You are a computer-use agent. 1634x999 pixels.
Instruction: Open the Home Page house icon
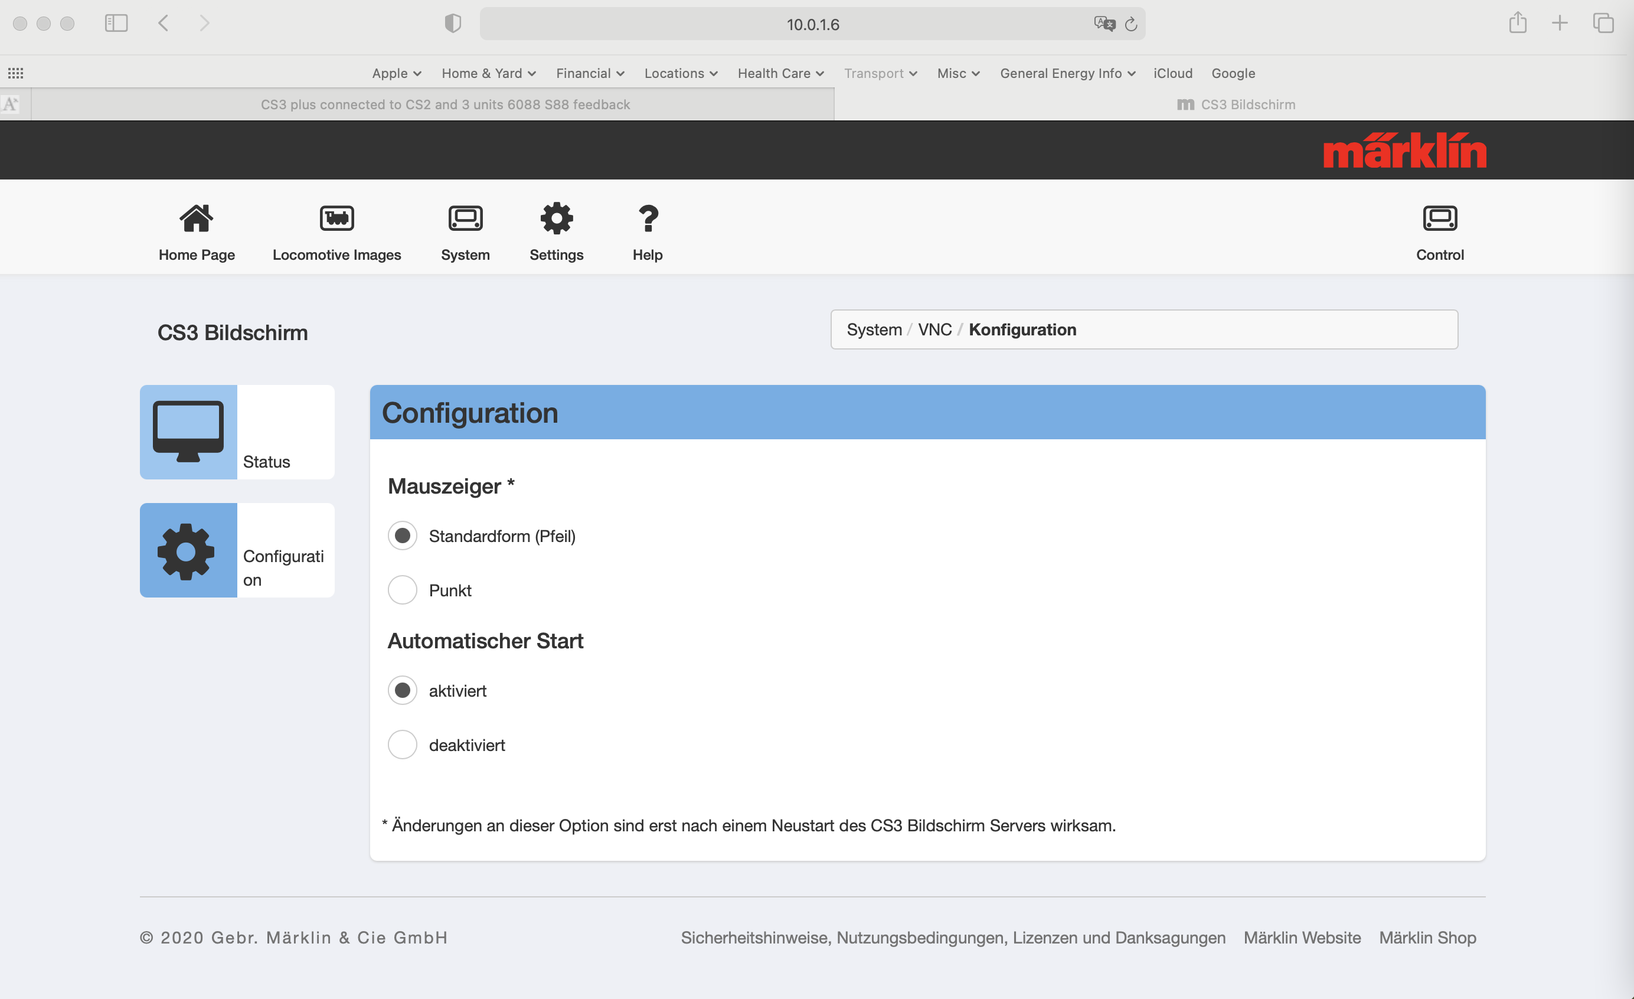tap(197, 219)
